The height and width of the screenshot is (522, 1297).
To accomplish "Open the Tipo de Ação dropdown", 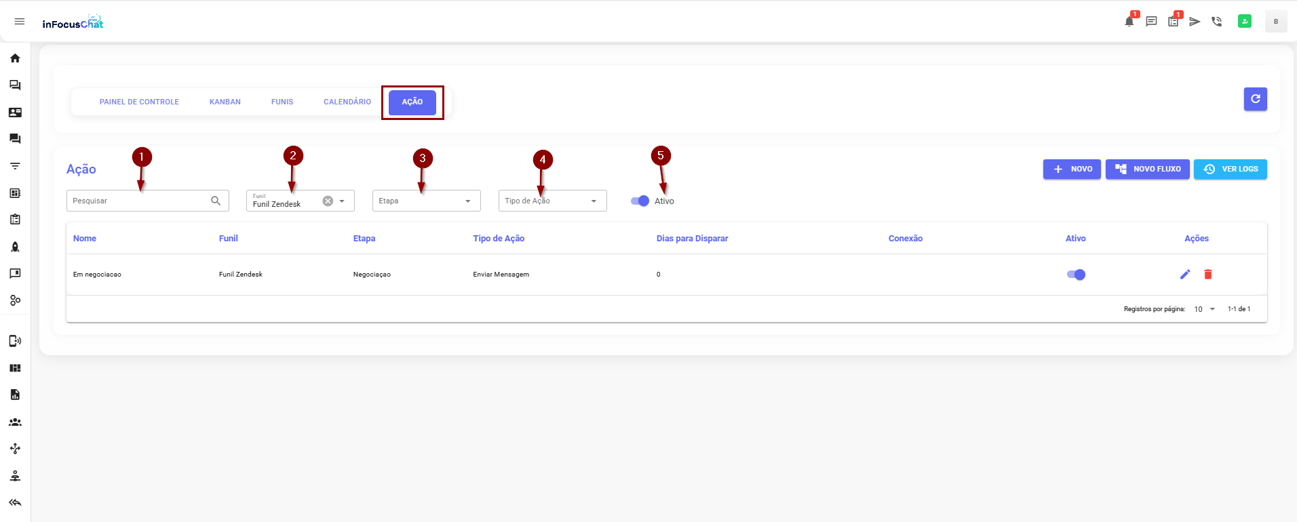I will [x=552, y=201].
